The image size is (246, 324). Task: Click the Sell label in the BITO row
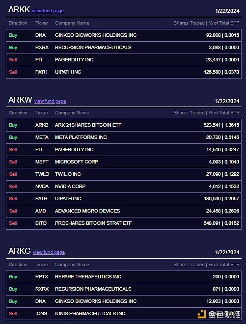[x=13, y=223]
